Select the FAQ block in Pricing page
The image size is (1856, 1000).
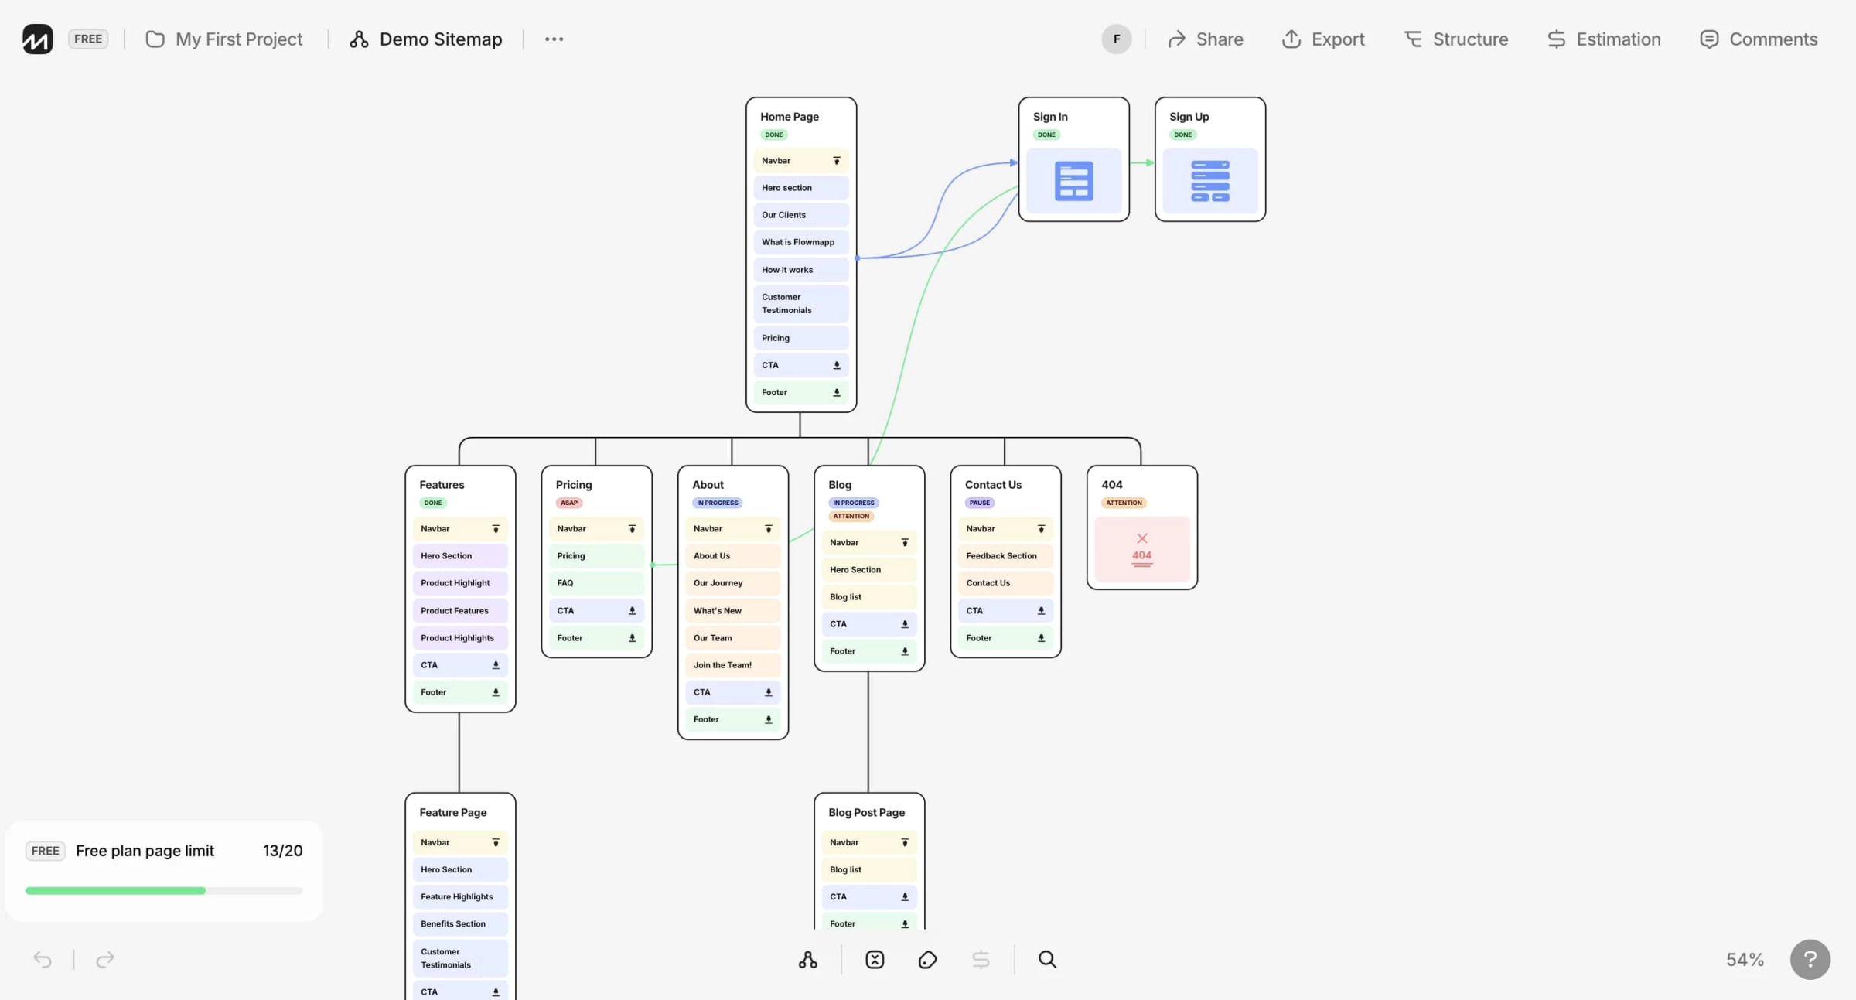[596, 583]
